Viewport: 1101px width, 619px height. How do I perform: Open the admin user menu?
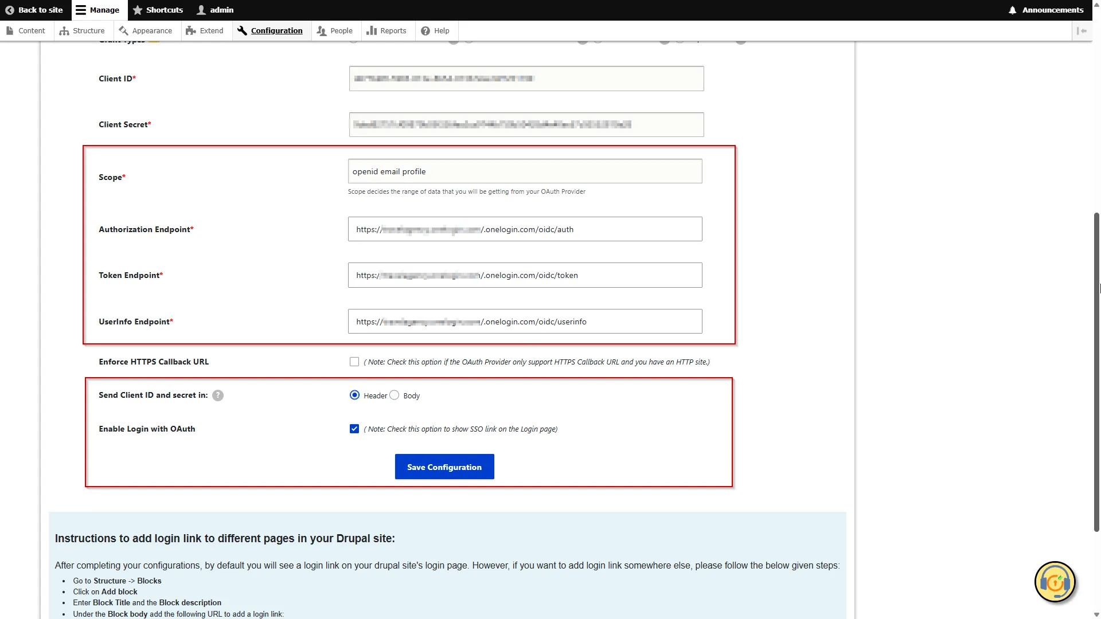(215, 10)
